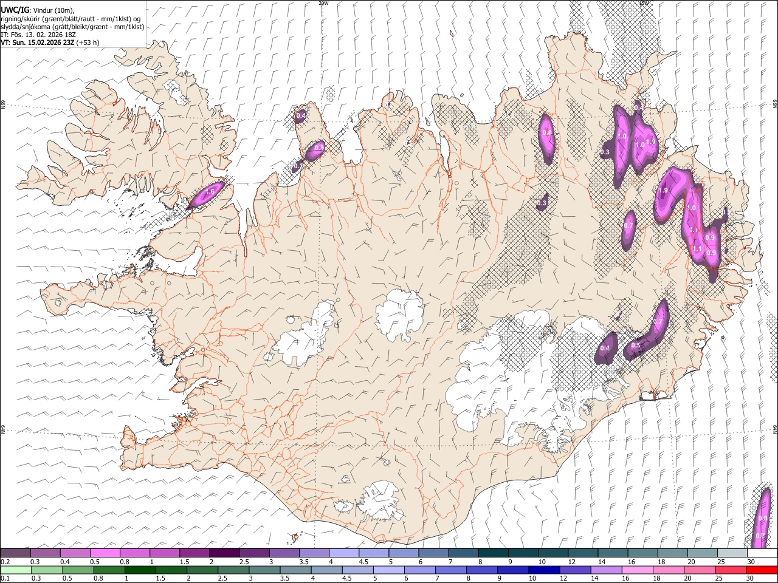Select the 4–4.5 light lavender swatch on the upper scale
Screen dimensions: 778x583
[x=343, y=553]
